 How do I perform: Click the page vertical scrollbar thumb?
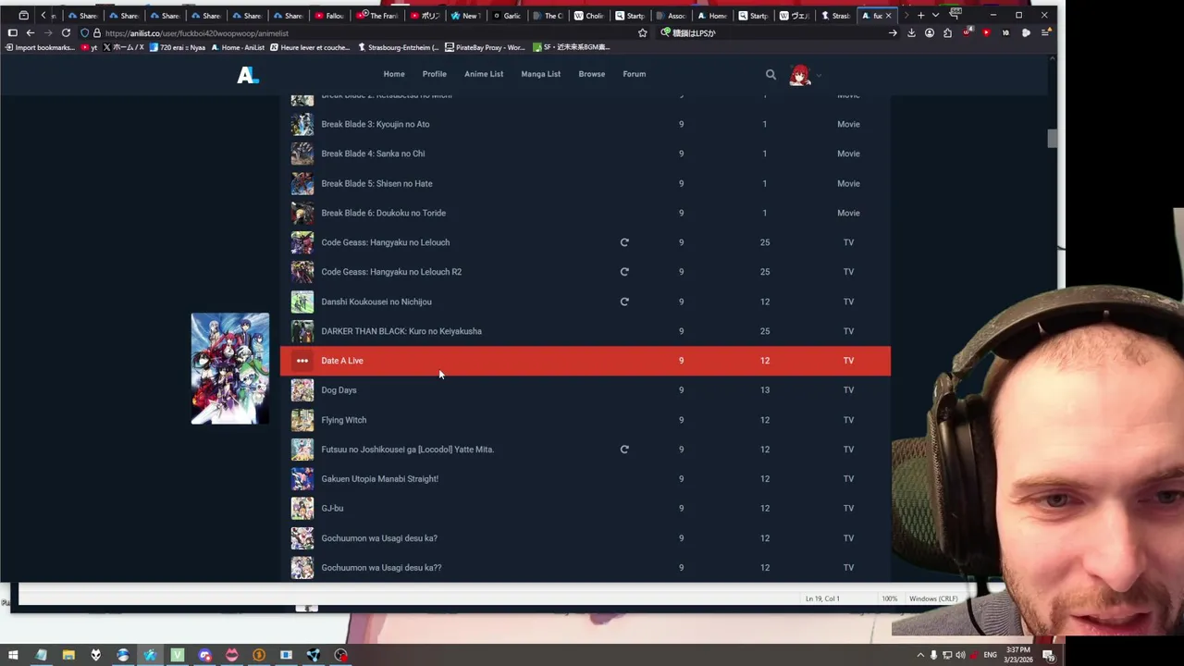[1052, 139]
